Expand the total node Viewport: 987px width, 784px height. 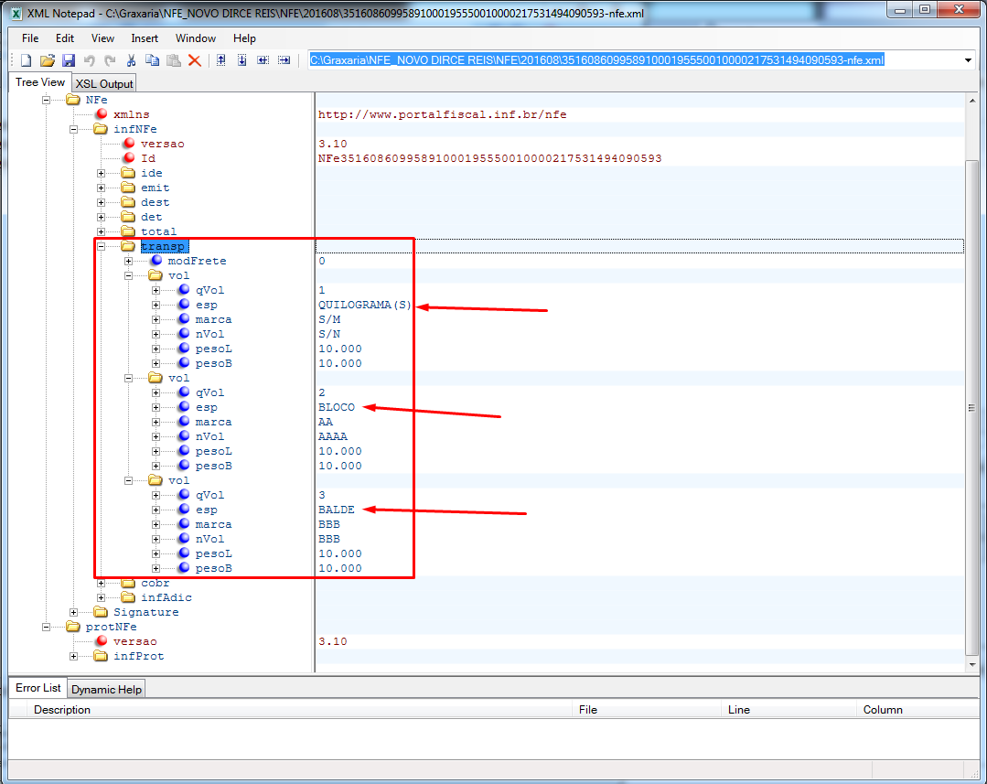[x=101, y=231]
